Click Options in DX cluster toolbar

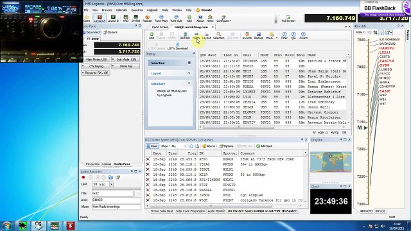[x=227, y=146]
